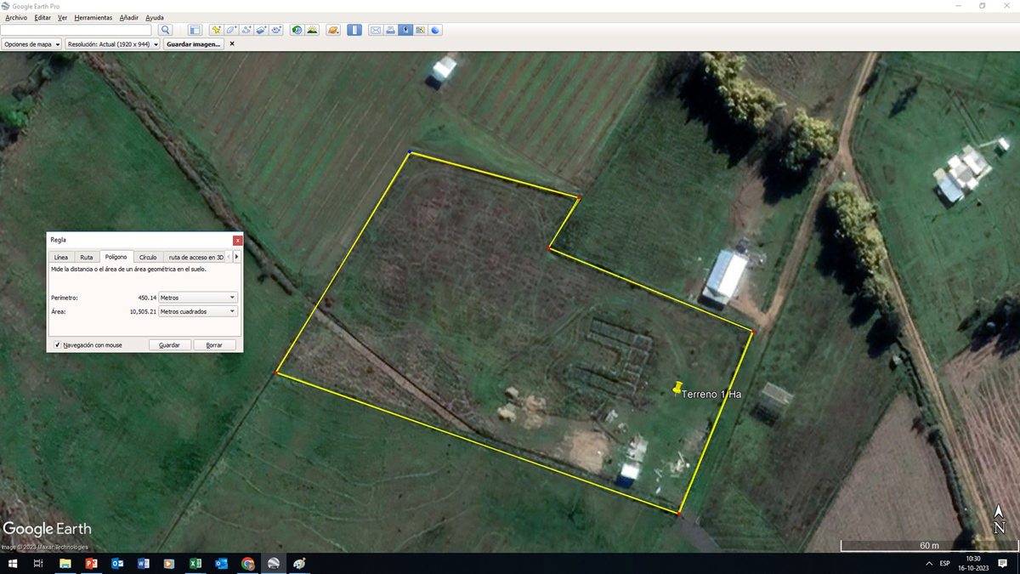Add a placemark with the pushpin tool

pos(216,30)
